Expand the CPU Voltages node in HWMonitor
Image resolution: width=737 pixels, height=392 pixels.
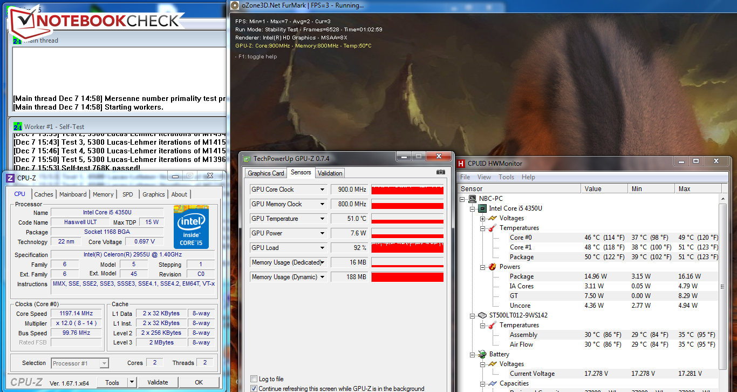click(x=482, y=218)
